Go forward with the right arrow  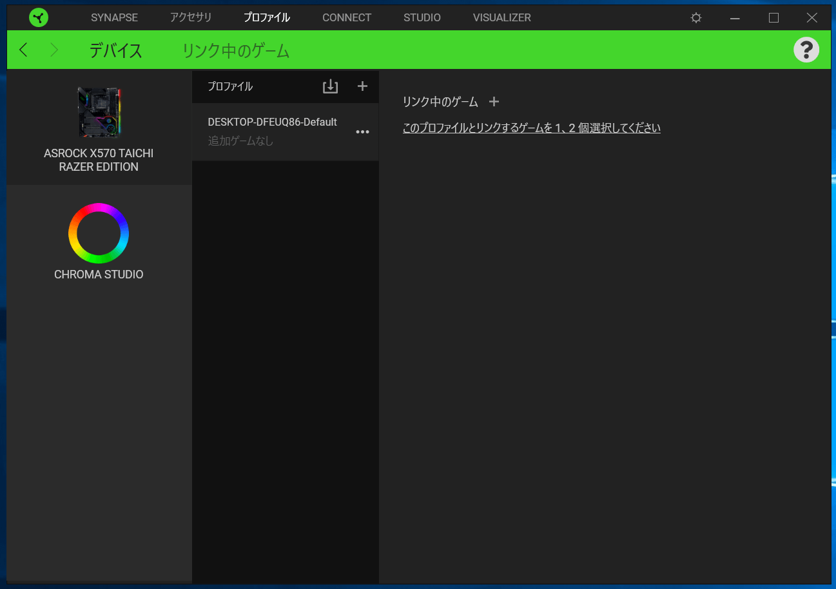click(54, 50)
